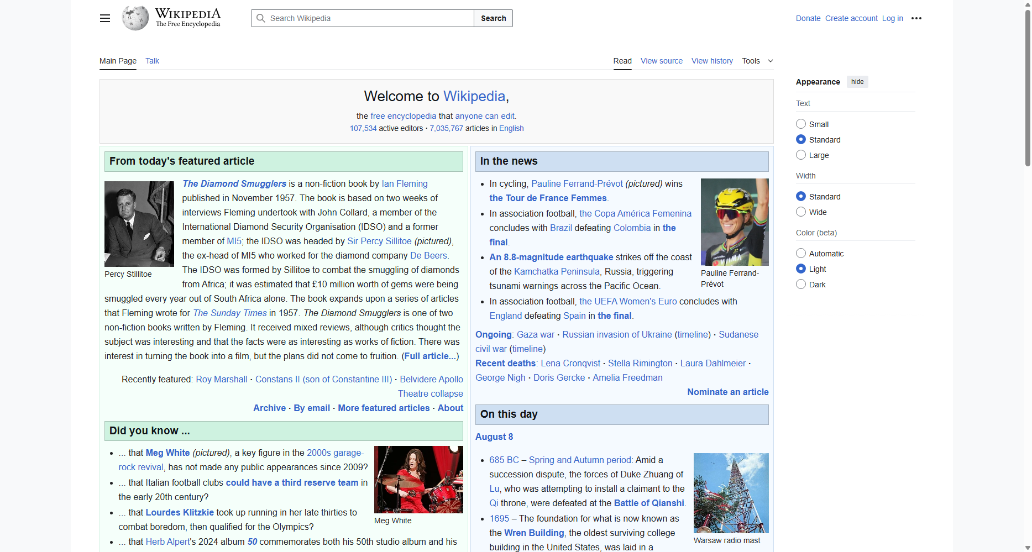The width and height of the screenshot is (1032, 552).
Task: Select Wide width option
Action: click(801, 212)
